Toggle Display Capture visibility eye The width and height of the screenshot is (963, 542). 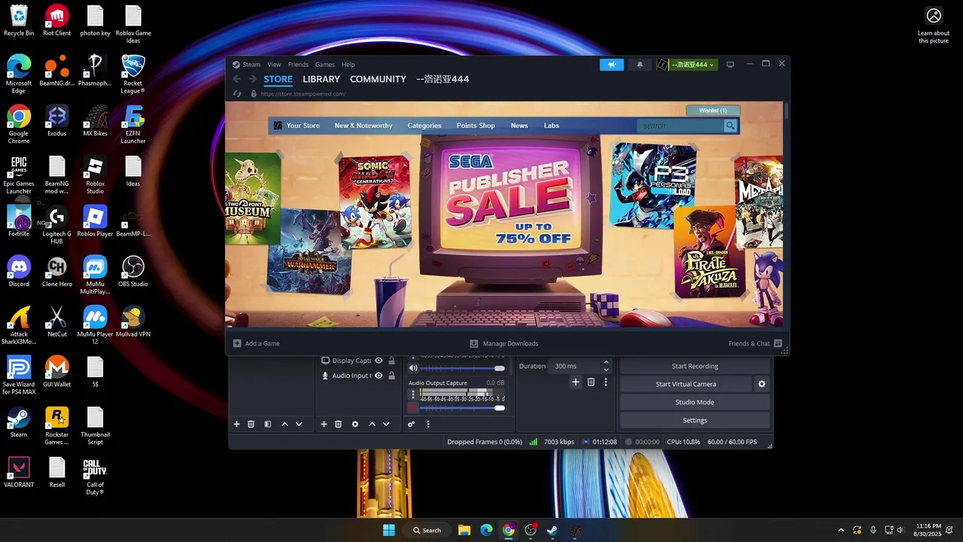379,361
